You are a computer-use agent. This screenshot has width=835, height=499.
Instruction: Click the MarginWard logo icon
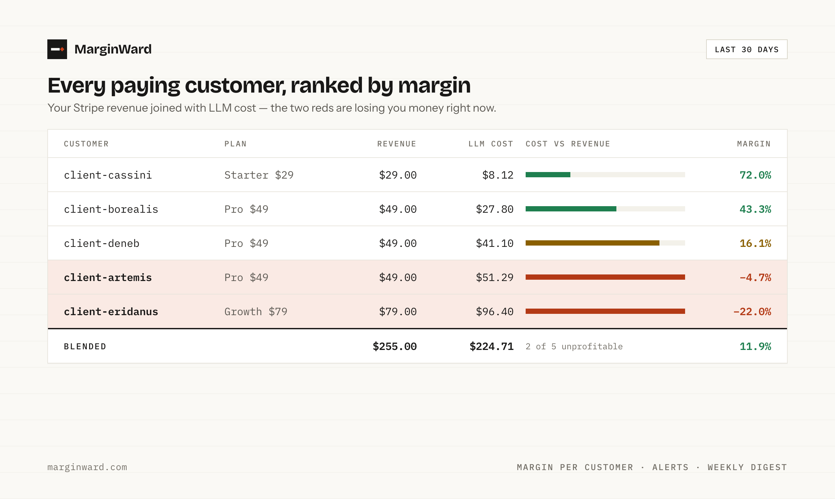tap(57, 50)
